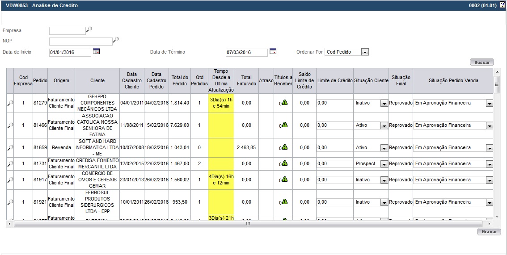Click the NOP lookup magnifier icon
The image size is (507, 255).
(116, 40)
